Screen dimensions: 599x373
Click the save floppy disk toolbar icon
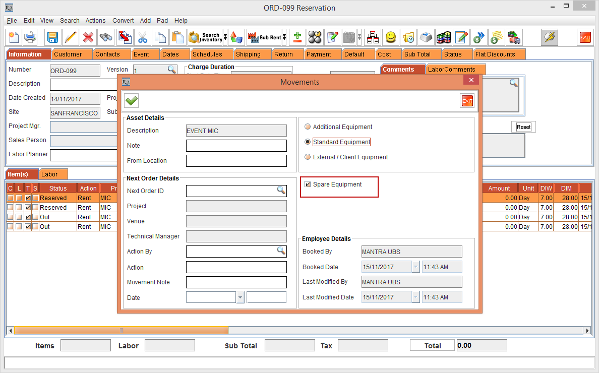point(52,37)
